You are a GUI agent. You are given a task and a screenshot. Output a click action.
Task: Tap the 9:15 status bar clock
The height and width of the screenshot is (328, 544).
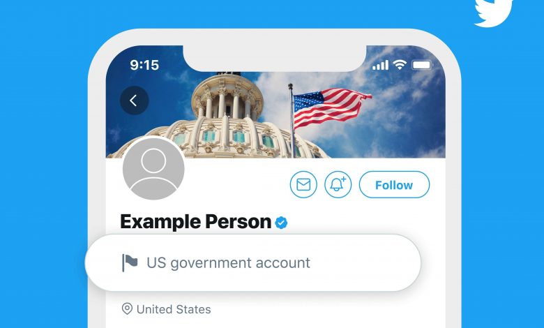click(144, 65)
